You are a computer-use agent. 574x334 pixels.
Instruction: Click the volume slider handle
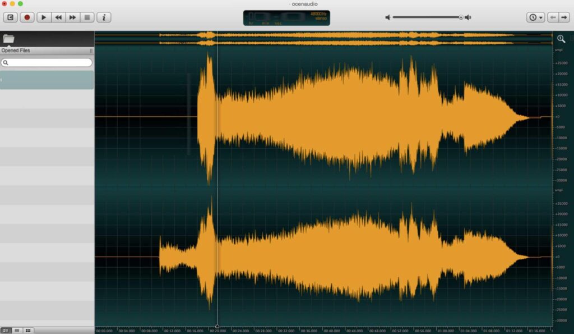(x=461, y=17)
